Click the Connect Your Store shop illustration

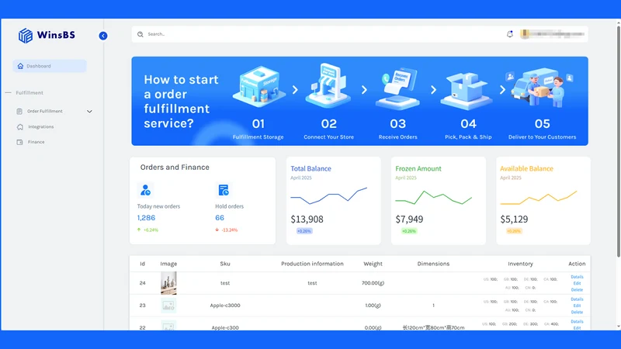click(x=328, y=85)
